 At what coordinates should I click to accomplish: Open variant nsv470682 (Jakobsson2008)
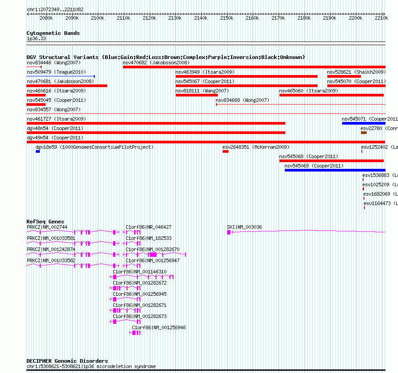point(156,63)
